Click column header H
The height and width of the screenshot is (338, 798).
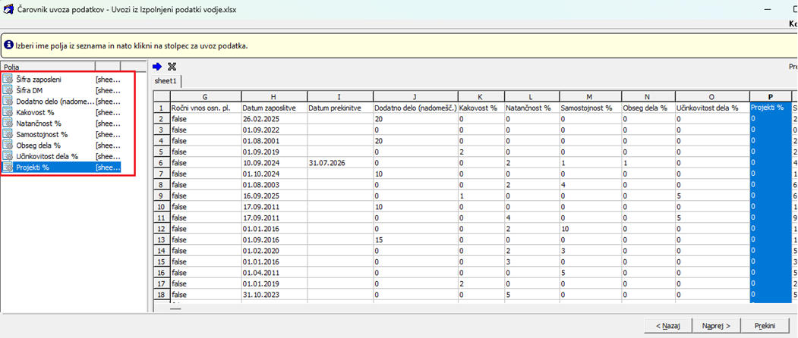[274, 96]
